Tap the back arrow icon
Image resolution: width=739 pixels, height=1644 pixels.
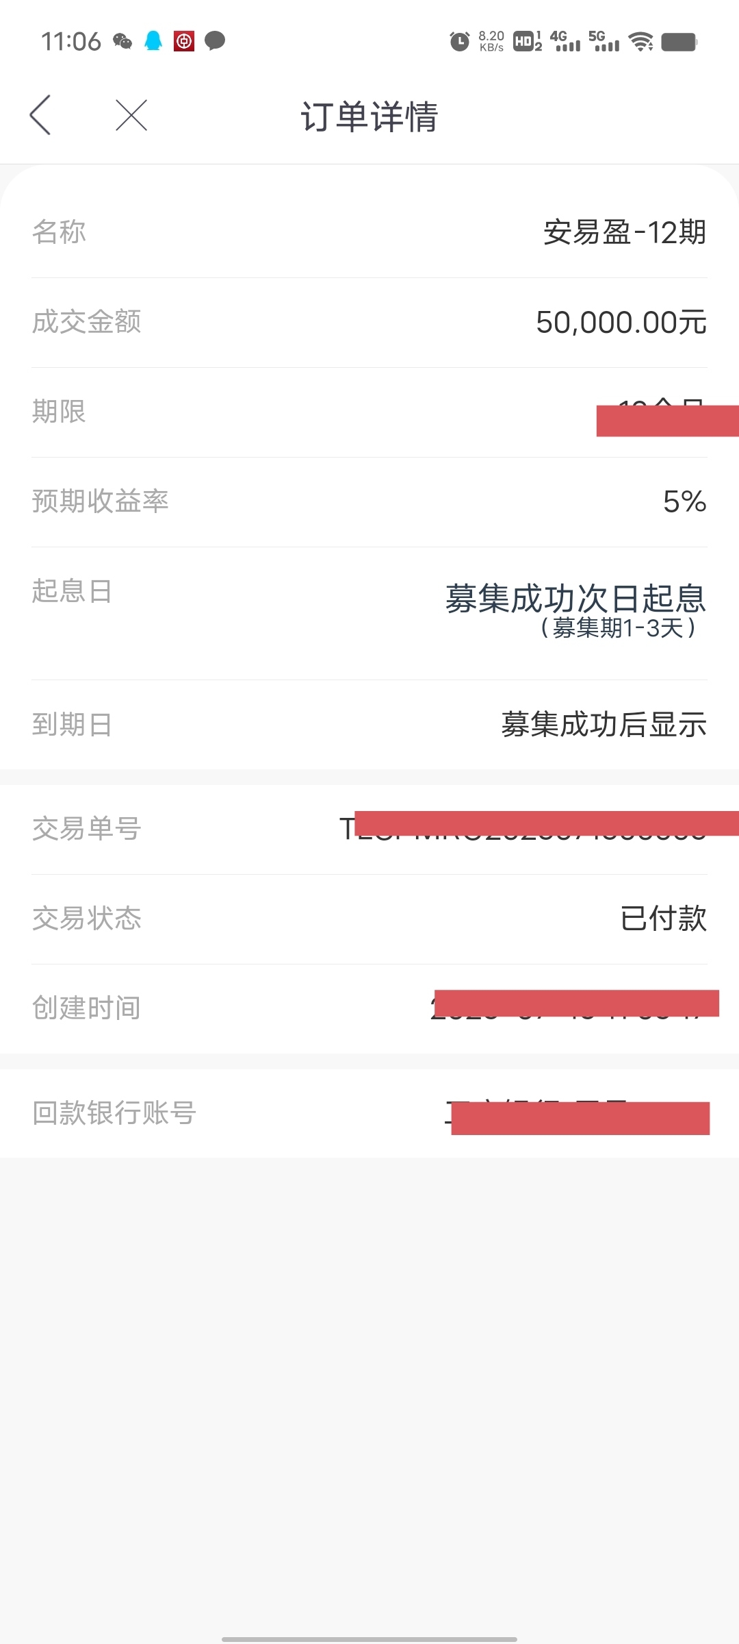coord(40,114)
